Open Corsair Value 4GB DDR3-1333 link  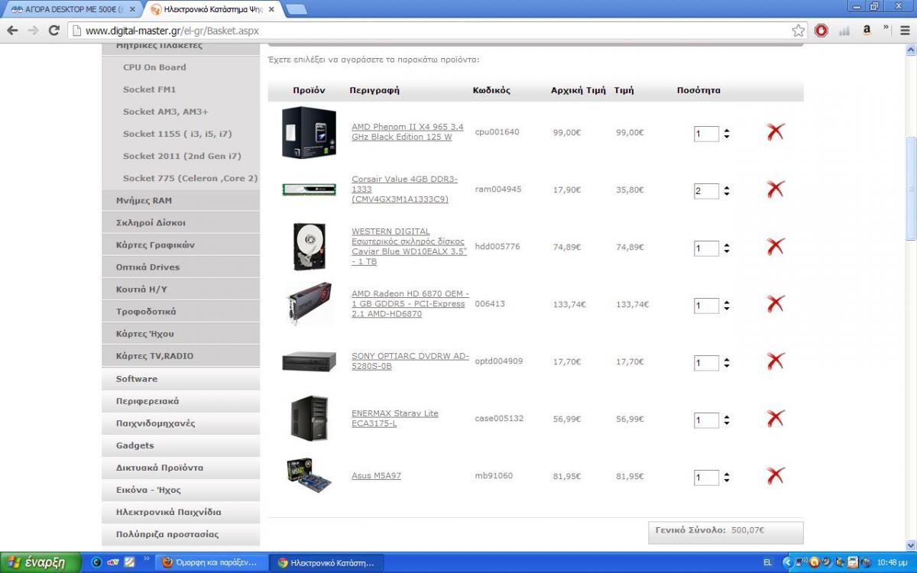pyautogui.click(x=404, y=189)
